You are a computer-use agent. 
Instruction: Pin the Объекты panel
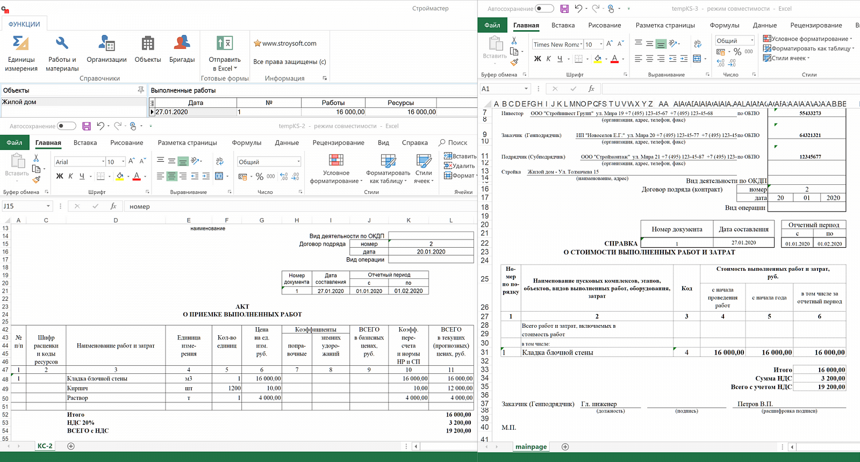(141, 90)
